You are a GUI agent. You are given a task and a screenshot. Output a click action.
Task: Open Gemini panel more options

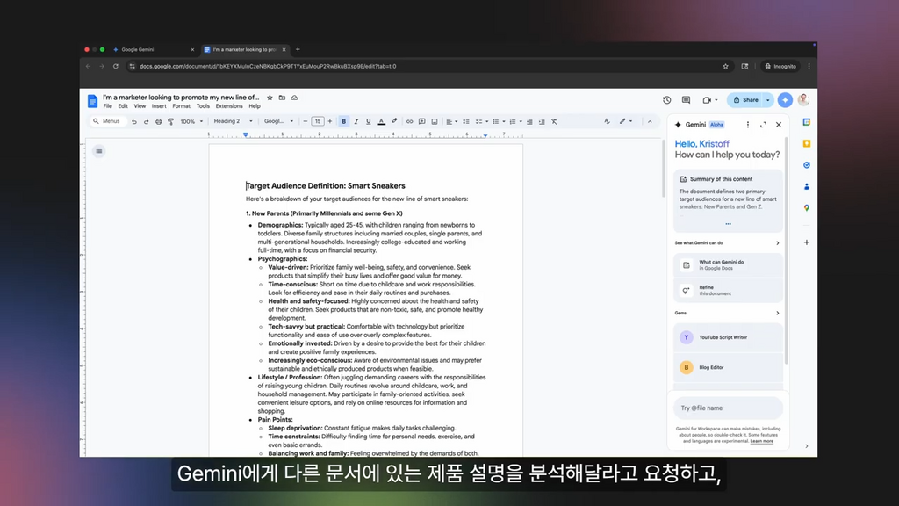pos(748,125)
